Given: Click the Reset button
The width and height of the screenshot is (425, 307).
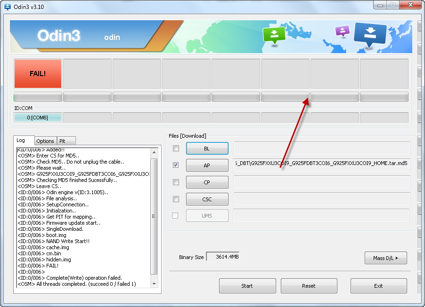Looking at the screenshot, I should 309,286.
